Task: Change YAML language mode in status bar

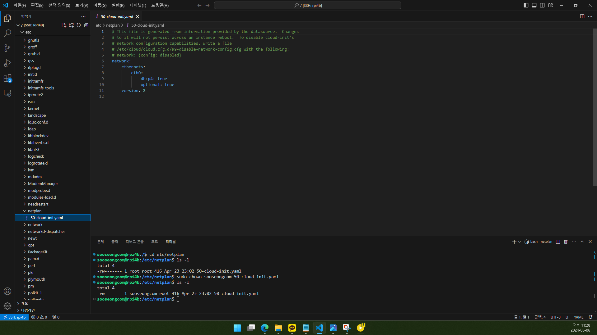Action: pos(579,317)
